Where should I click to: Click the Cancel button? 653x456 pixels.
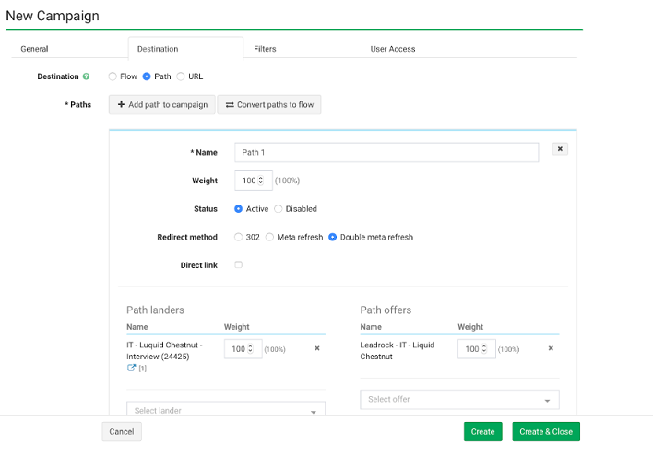(x=122, y=431)
